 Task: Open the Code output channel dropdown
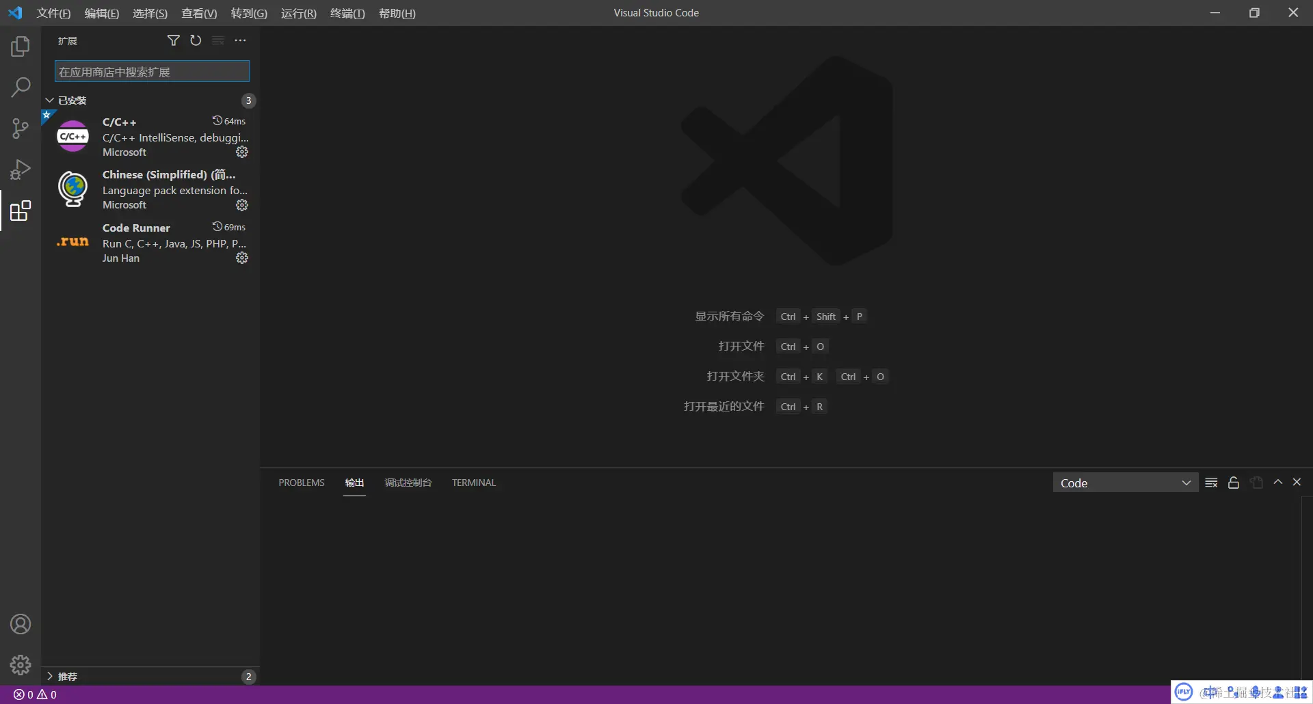1125,483
